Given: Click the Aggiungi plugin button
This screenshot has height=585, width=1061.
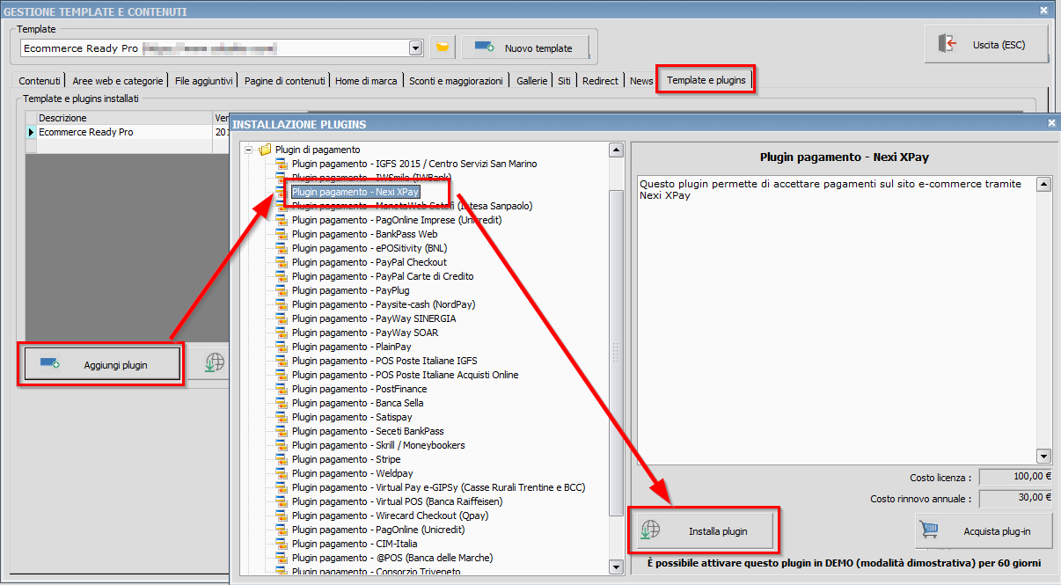Looking at the screenshot, I should [101, 364].
